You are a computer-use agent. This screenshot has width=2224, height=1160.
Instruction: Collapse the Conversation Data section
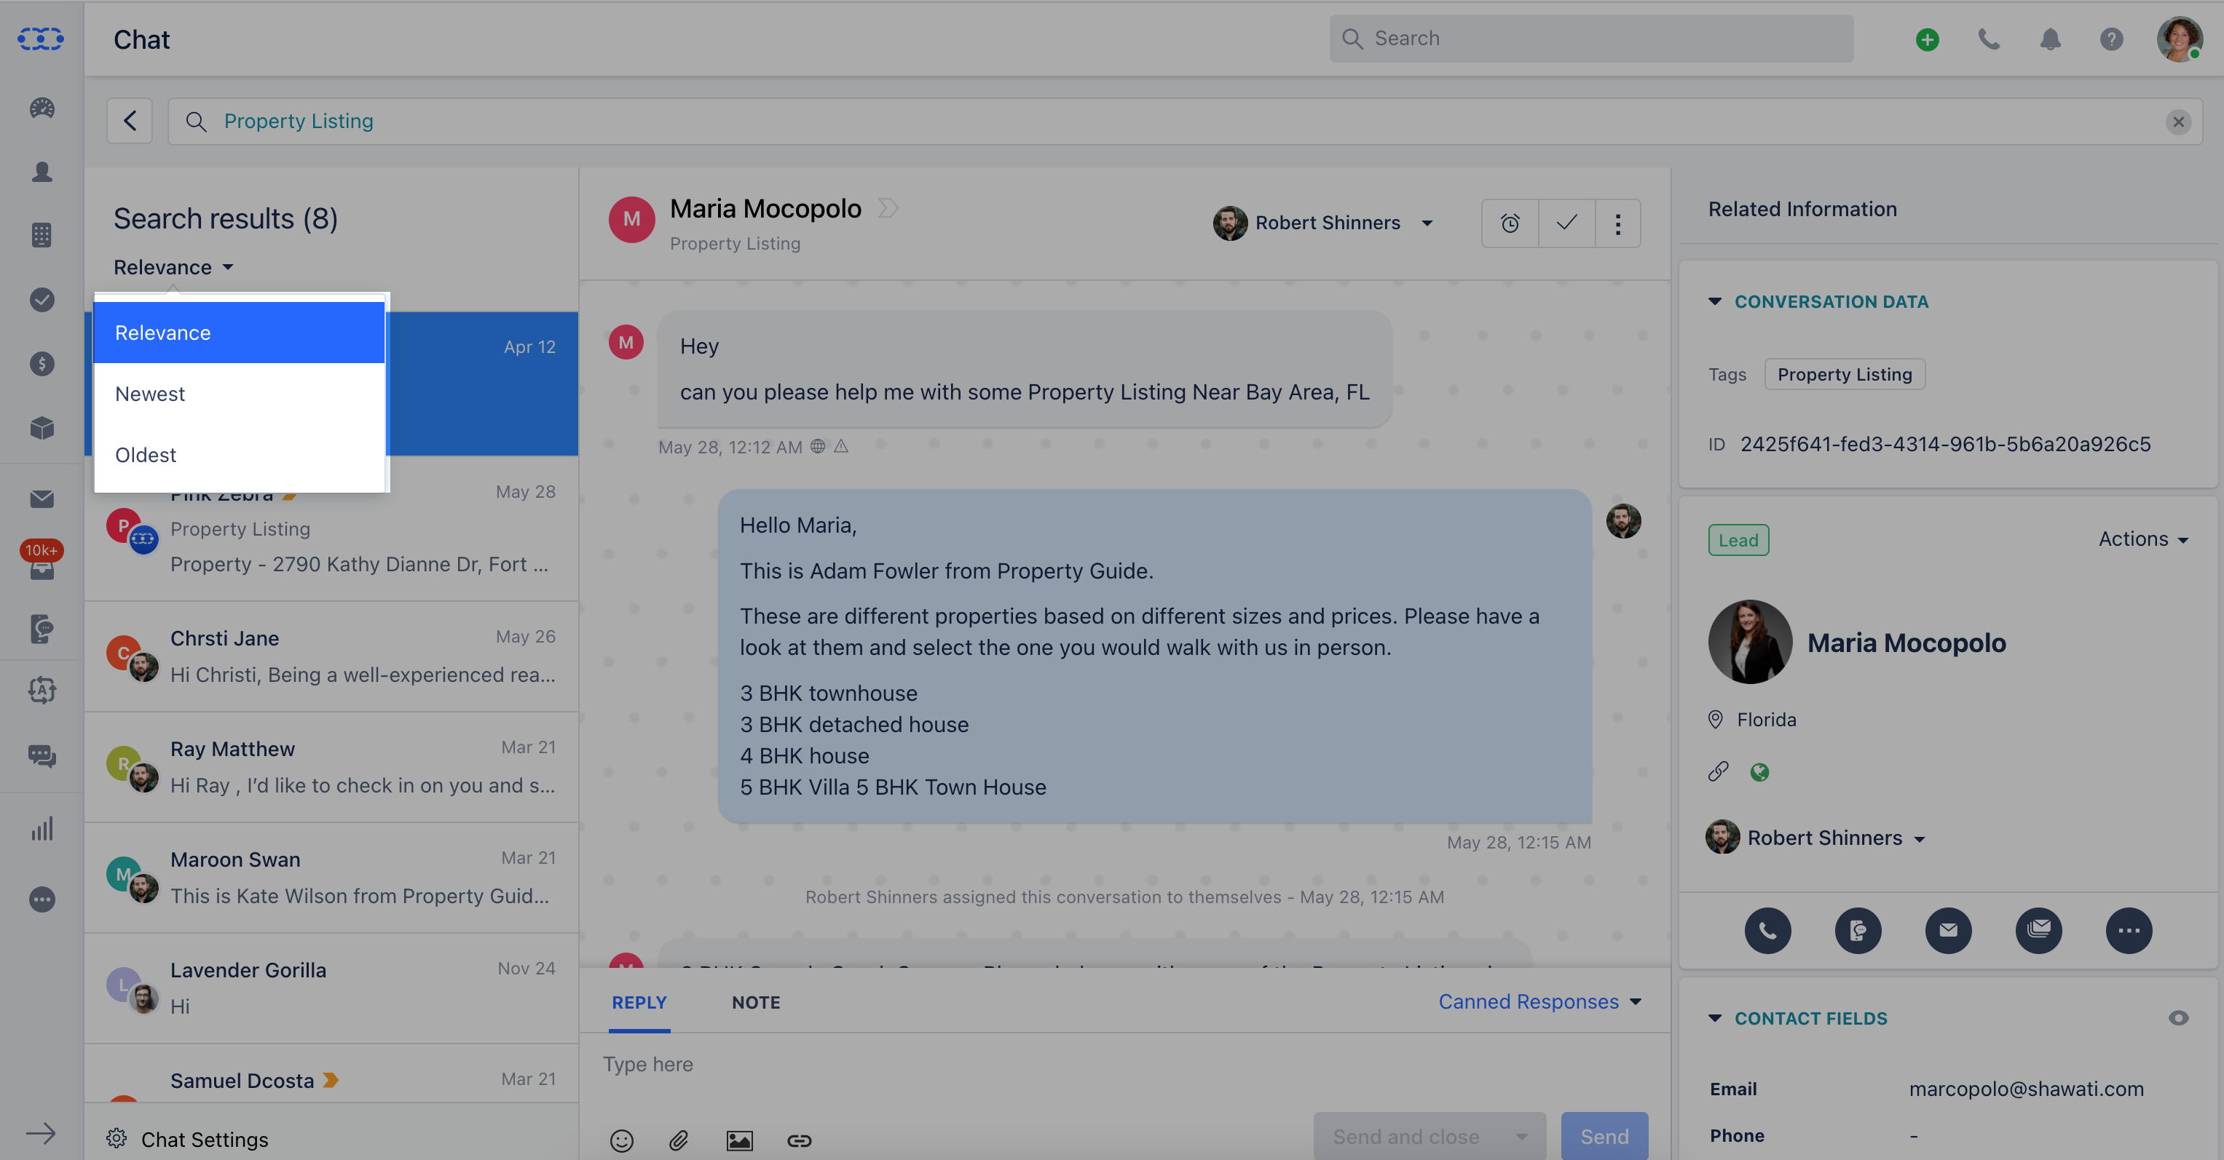[x=1715, y=301]
